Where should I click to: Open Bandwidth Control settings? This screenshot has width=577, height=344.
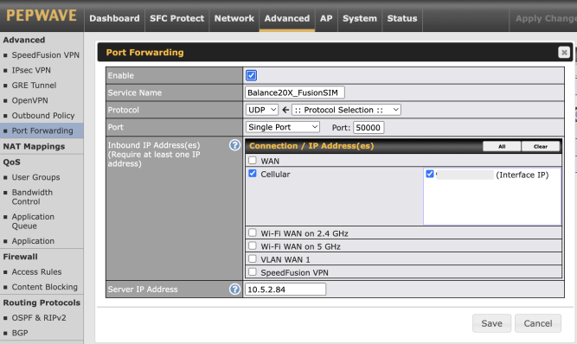tap(32, 196)
